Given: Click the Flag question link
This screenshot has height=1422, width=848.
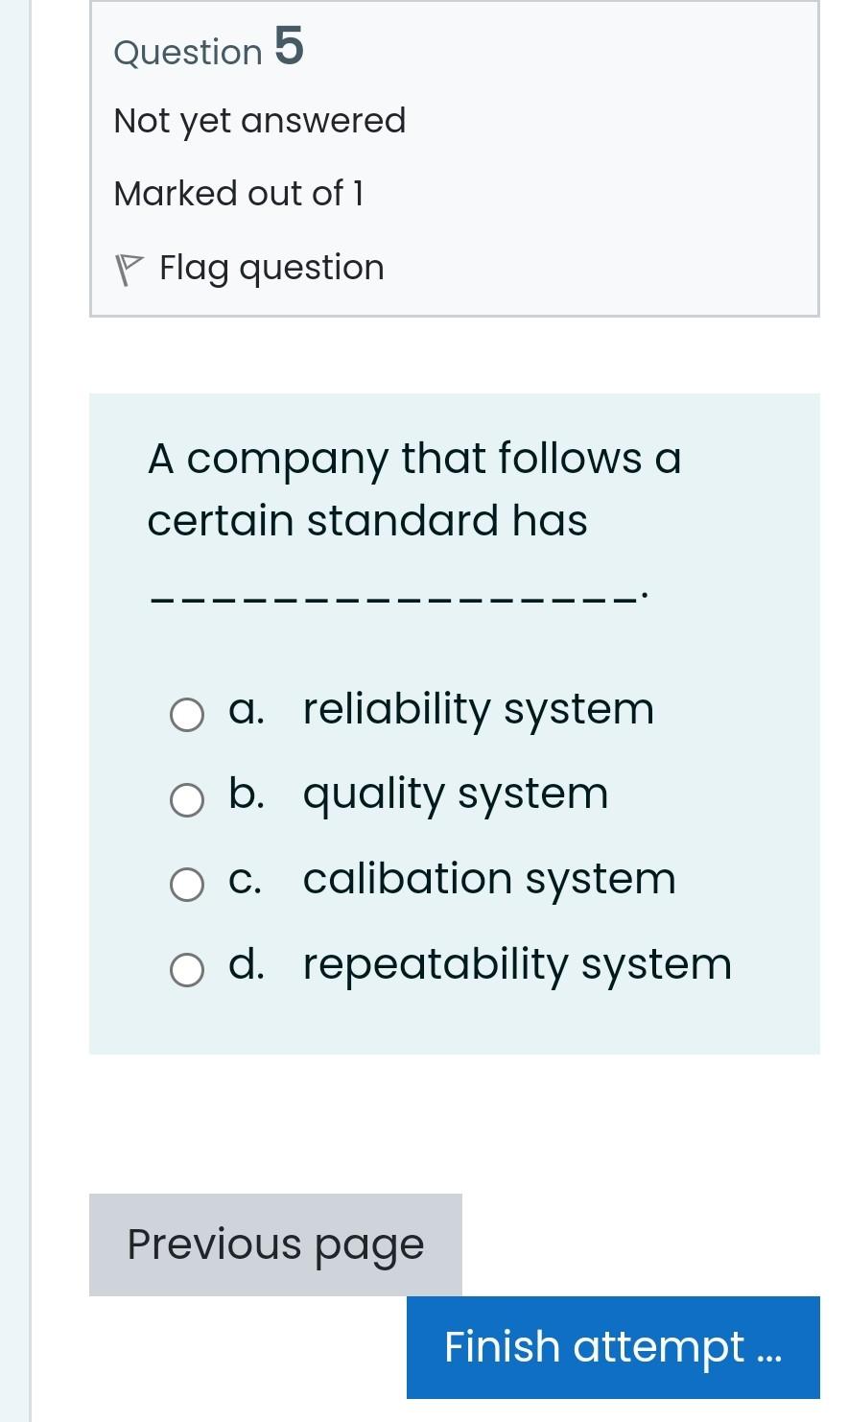Looking at the screenshot, I should [271, 268].
